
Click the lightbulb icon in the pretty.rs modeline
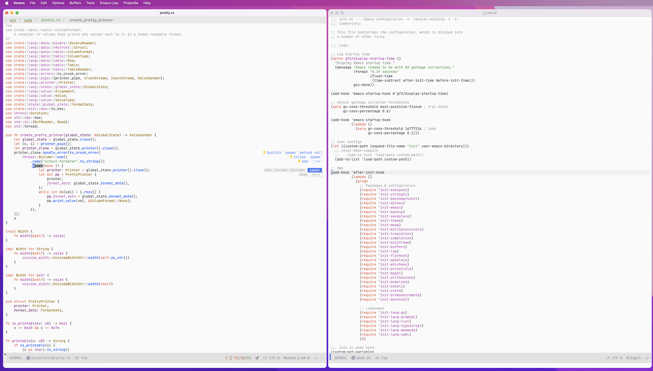point(231,358)
